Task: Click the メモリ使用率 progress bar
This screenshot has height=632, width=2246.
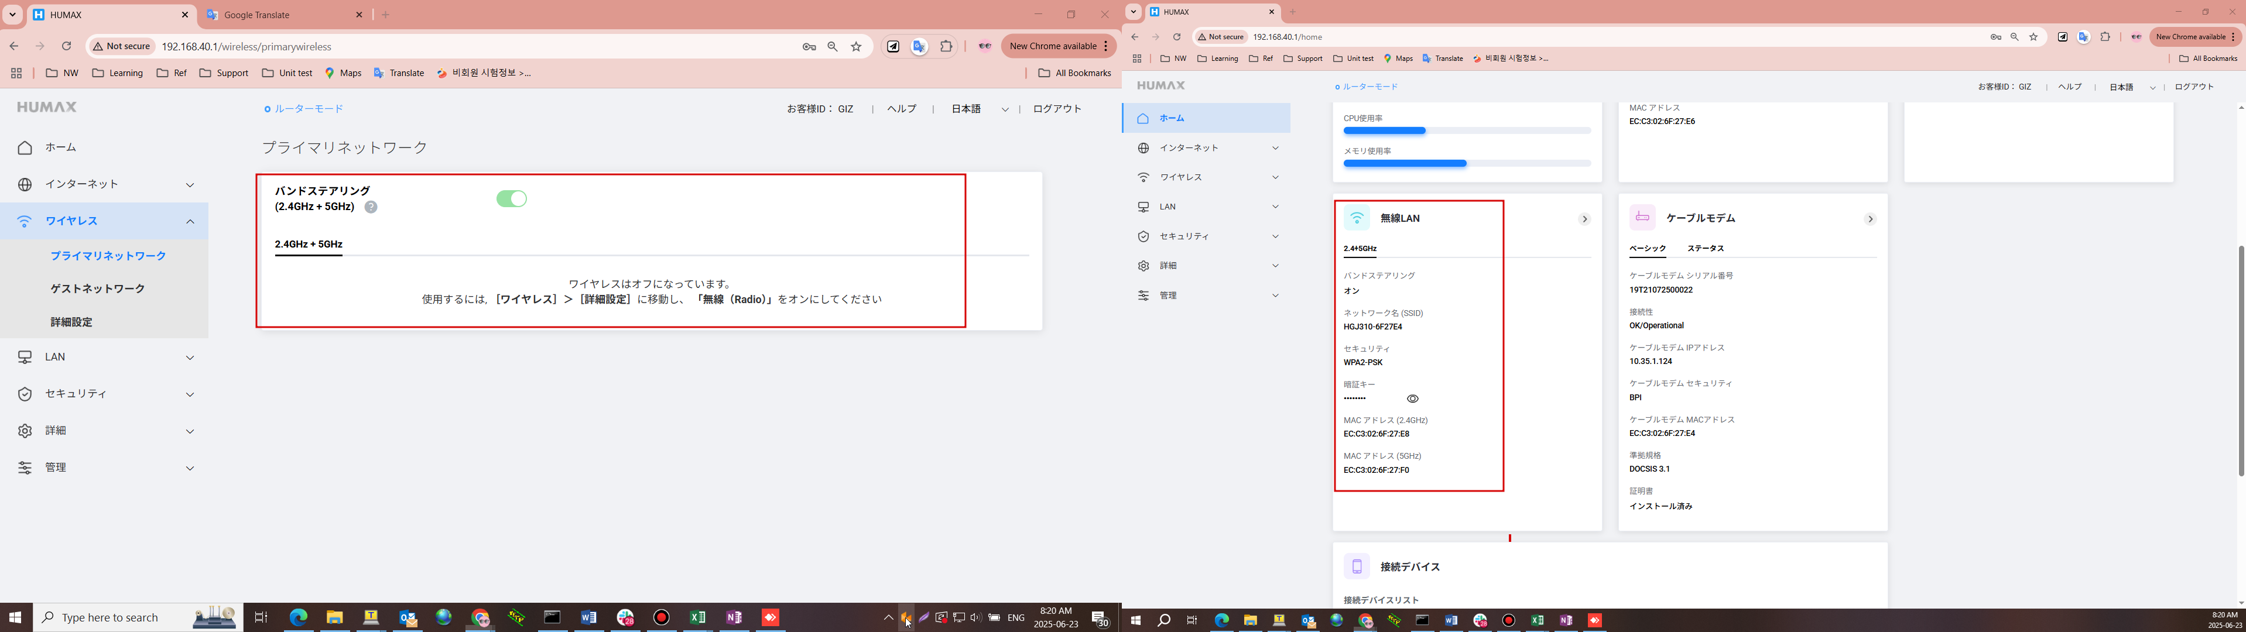Action: coord(1467,163)
